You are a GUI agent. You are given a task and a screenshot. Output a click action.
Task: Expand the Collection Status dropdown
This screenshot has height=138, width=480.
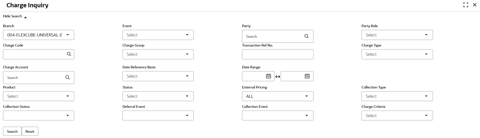pos(38,116)
